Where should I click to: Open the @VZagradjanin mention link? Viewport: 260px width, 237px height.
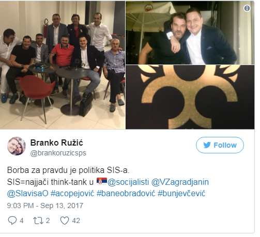click(180, 182)
